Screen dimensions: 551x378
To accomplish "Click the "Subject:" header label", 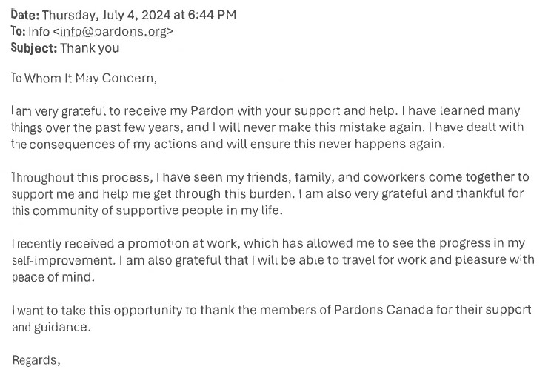I will point(33,48).
